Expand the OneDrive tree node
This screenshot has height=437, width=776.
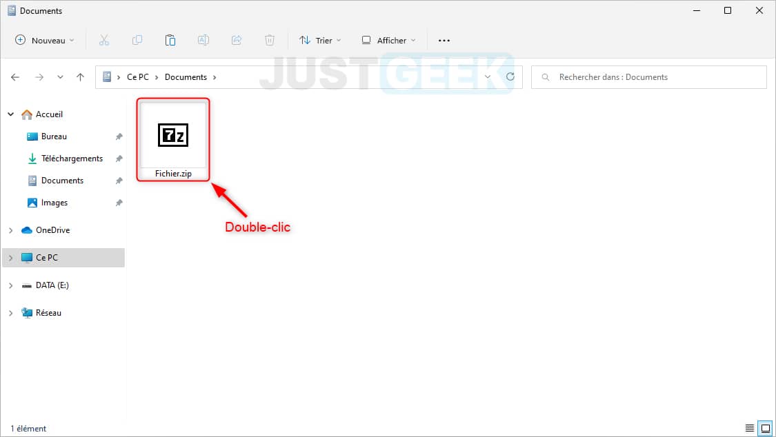10,230
